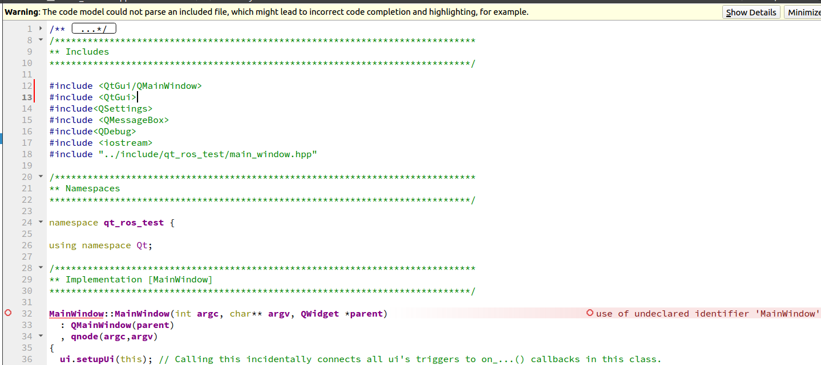Click '** Implementation [MainWindow]' comment
Screen dimensions: 821x365
point(131,280)
